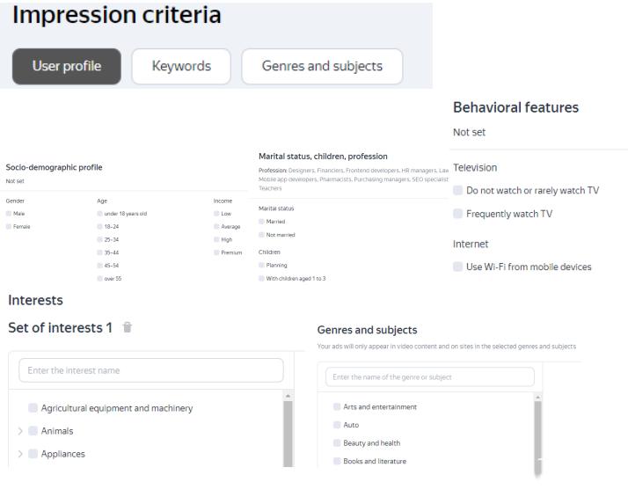Delete Set of interests 1 with trash icon
The height and width of the screenshot is (497, 628).
128,328
